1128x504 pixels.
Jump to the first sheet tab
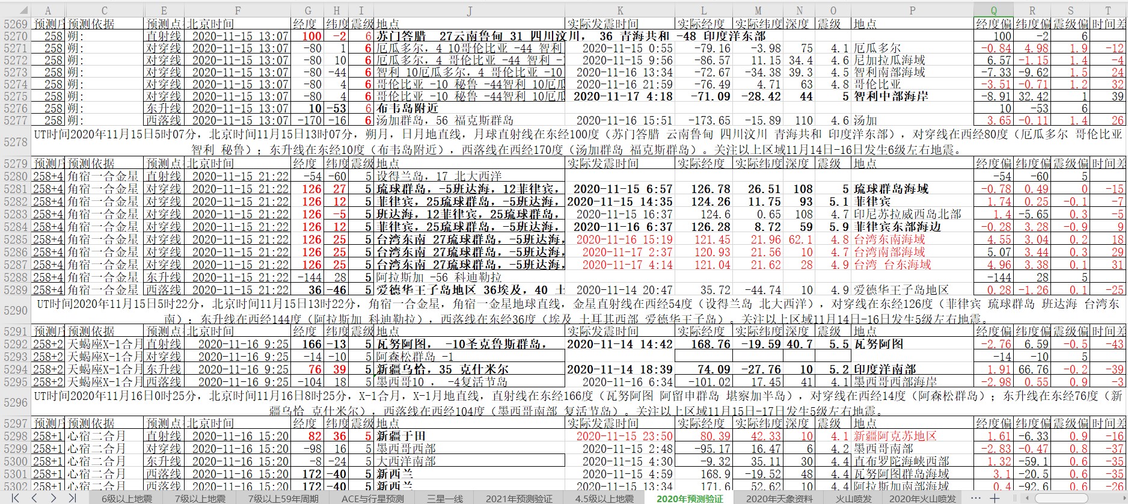tap(15, 498)
